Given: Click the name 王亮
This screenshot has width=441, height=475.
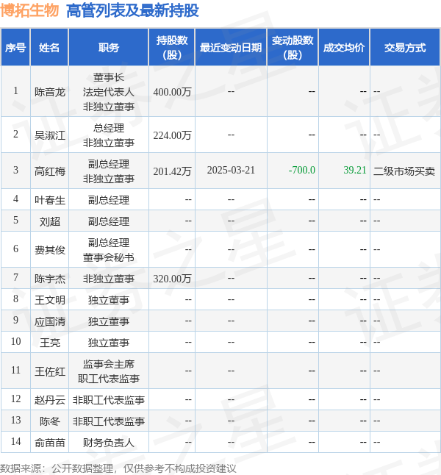Looking at the screenshot, I should (x=50, y=343).
